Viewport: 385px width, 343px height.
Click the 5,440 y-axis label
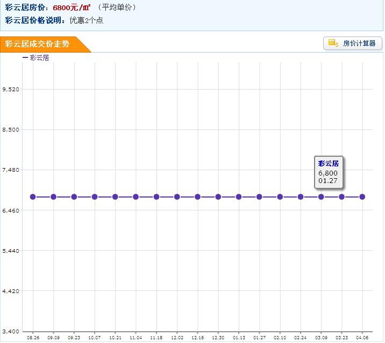click(x=11, y=251)
